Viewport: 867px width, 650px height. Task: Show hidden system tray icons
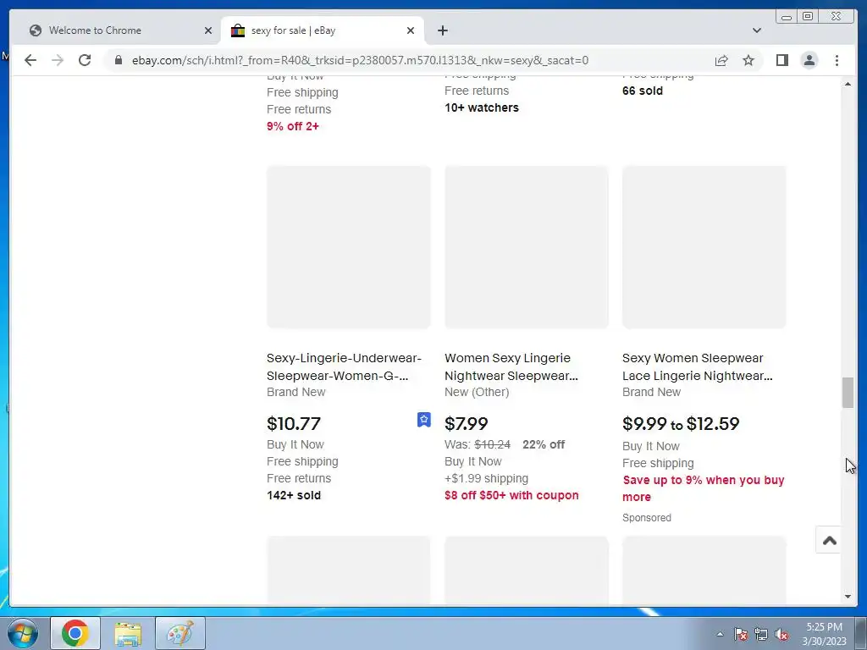720,634
